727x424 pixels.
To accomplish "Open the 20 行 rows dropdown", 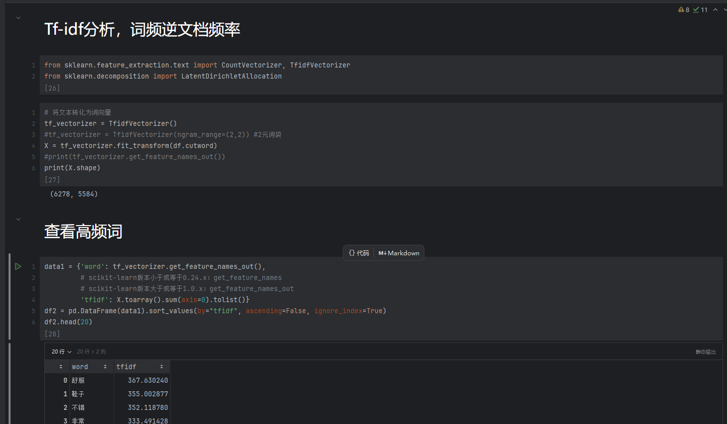I will pos(61,351).
